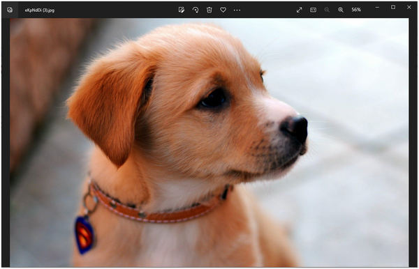The width and height of the screenshot is (419, 269).
Task: Enter full screen with the diagonal arrows icon
Action: (300, 10)
